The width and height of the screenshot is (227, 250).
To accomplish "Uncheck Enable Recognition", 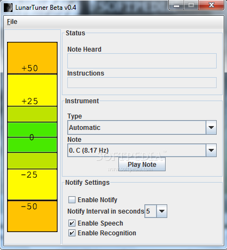I will coord(72,233).
